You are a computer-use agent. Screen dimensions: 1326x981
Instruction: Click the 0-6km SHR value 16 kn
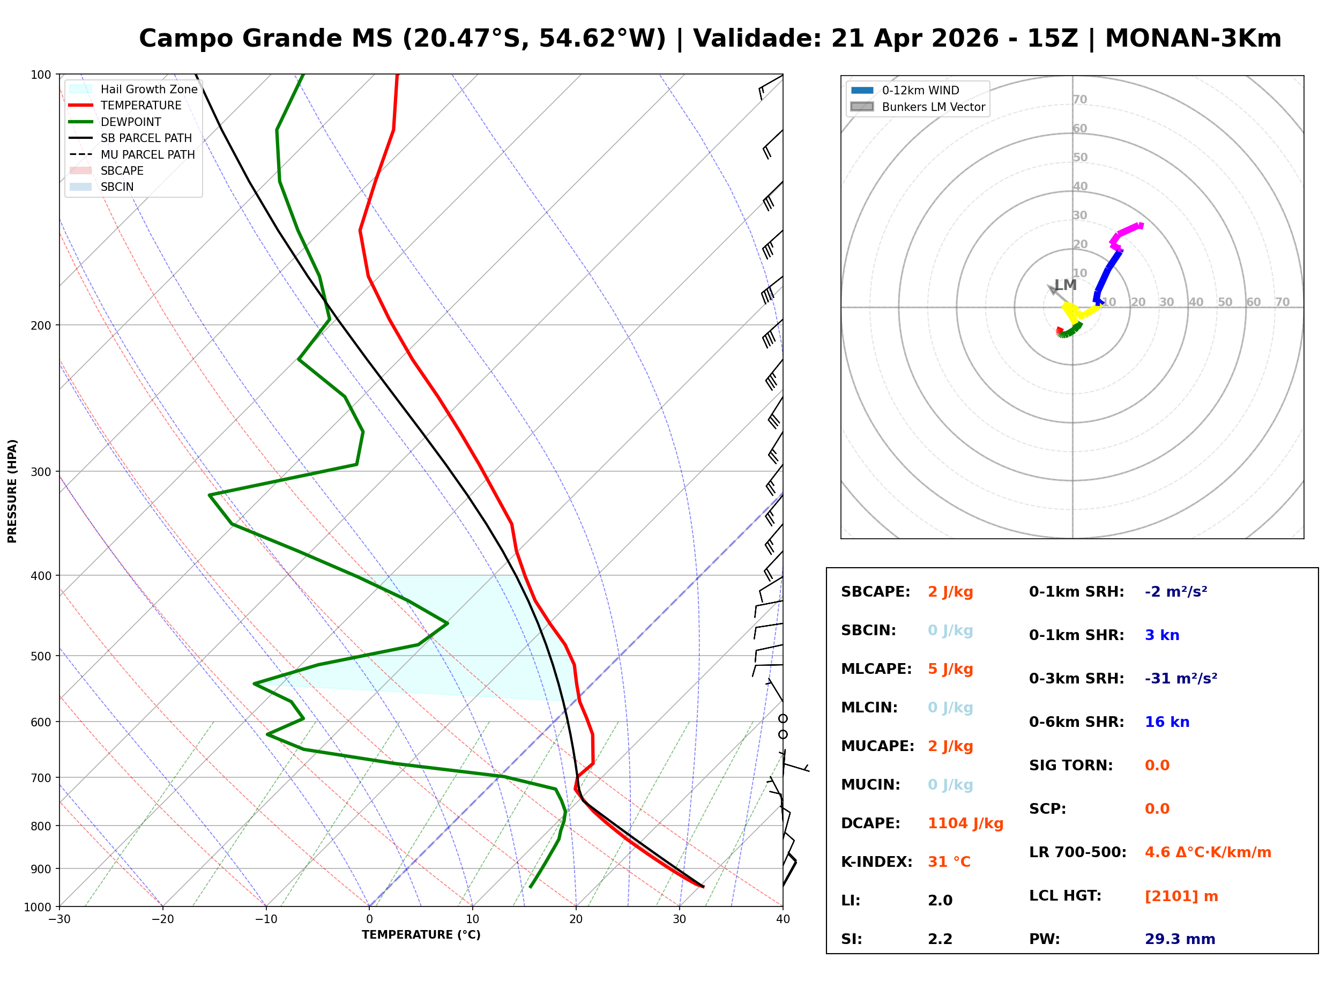(x=1167, y=722)
